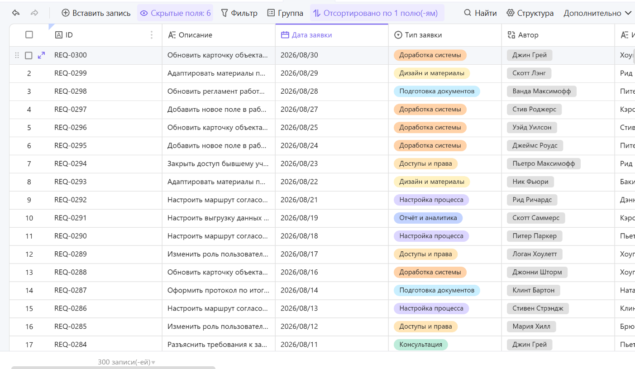Screen dimensions: 635x369
Task: Click the Консультация tag in REQ-0284 row
Action: click(421, 345)
